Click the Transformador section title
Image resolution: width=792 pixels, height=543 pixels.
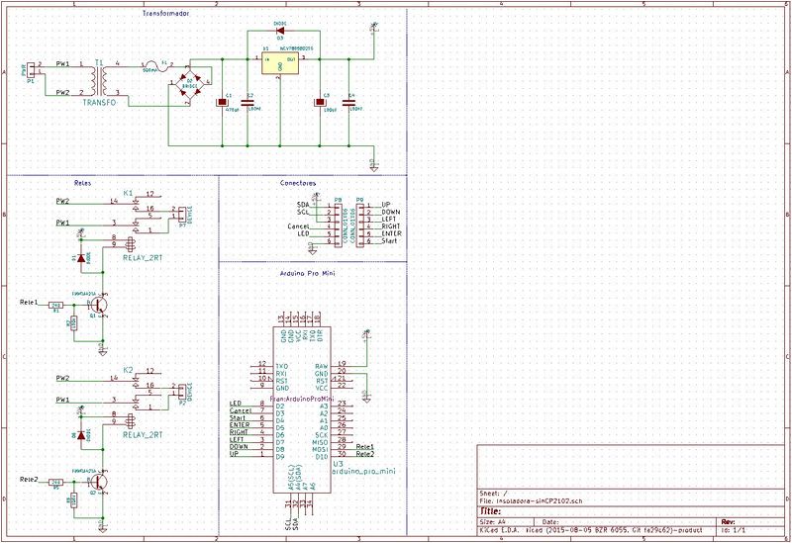(x=166, y=14)
